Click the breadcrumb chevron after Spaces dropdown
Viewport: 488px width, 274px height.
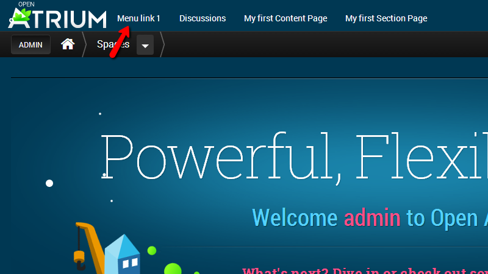(162, 46)
